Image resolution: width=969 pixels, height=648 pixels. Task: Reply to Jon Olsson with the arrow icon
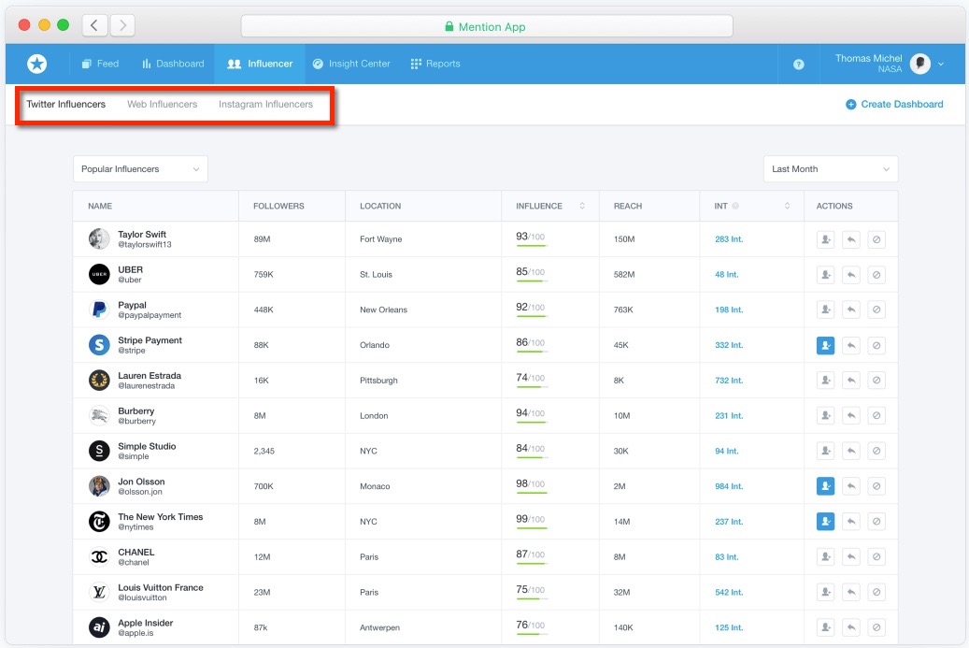click(x=851, y=486)
